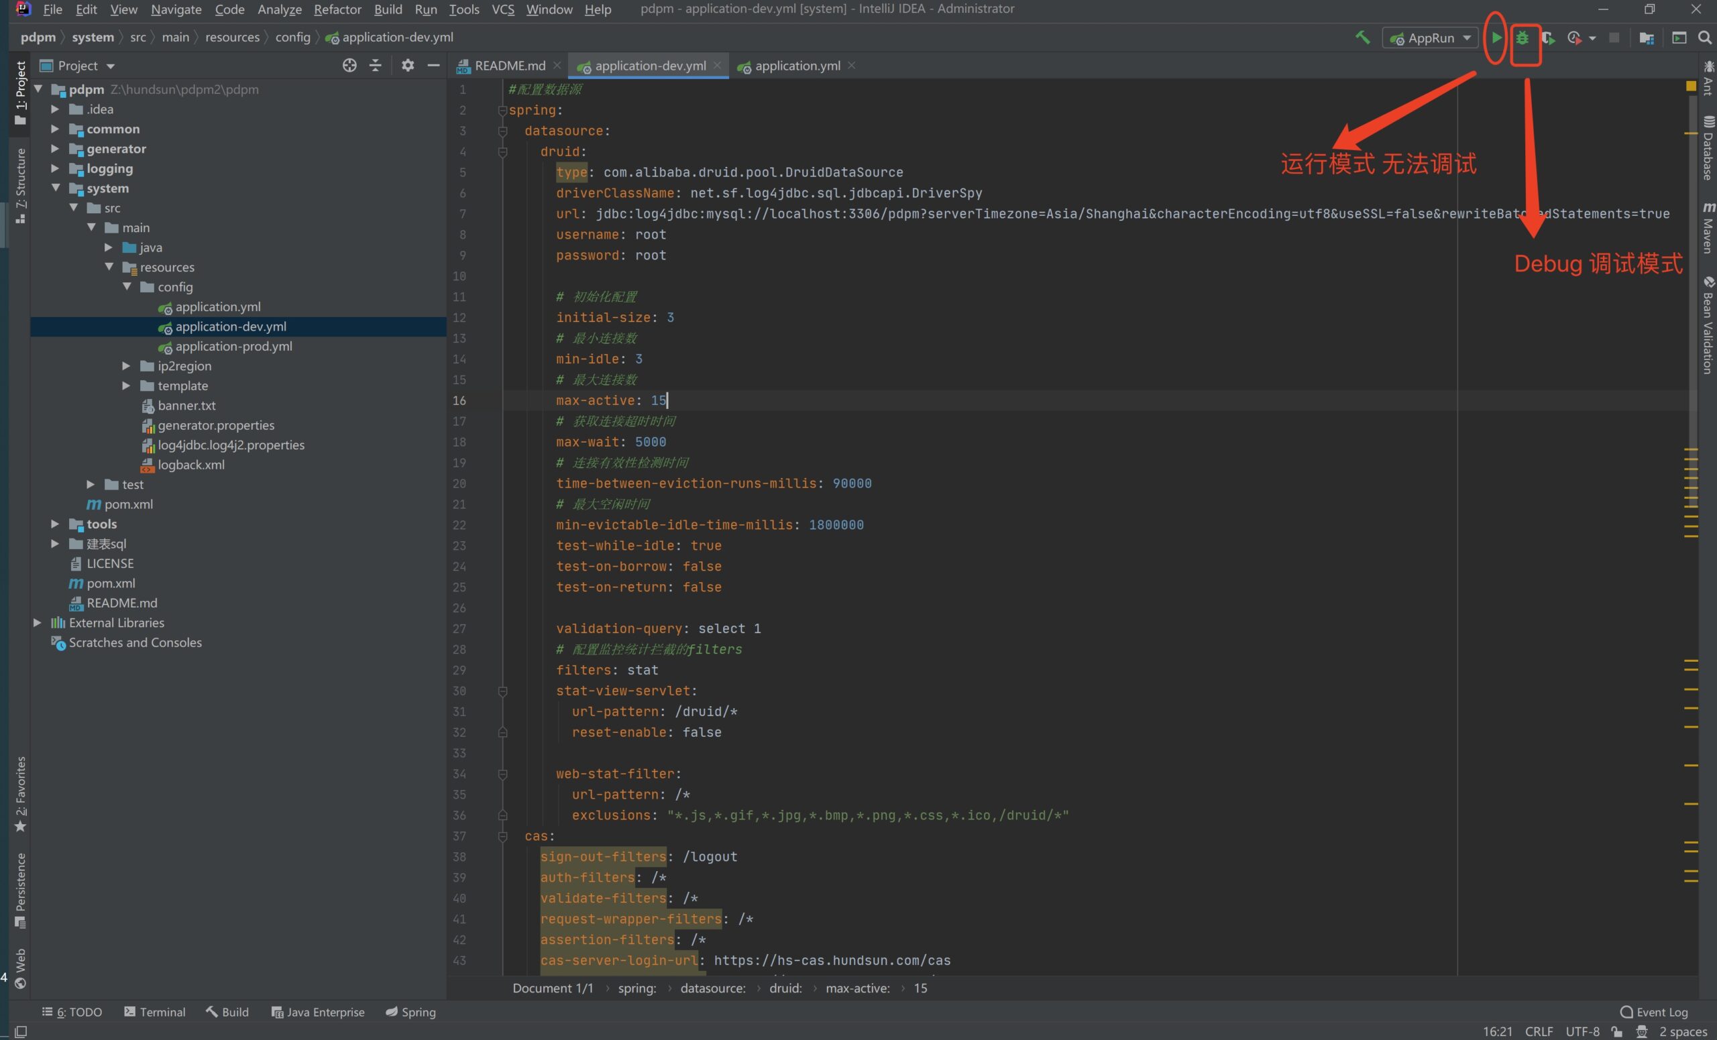1717x1040 pixels.
Task: Open the profiler options dropdown arrow
Action: (x=1592, y=38)
